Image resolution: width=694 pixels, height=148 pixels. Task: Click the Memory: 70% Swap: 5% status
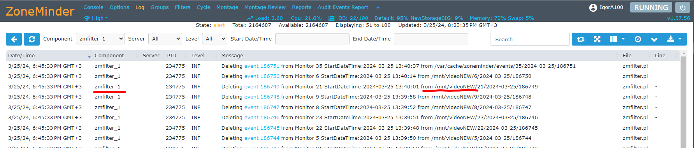(502, 18)
